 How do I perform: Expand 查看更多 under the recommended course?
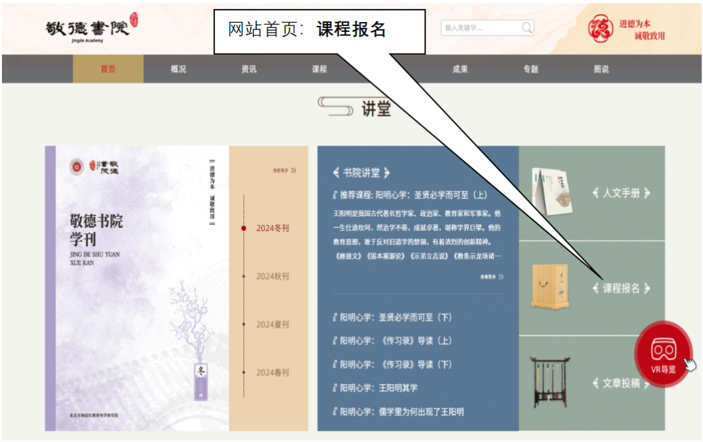click(x=492, y=277)
